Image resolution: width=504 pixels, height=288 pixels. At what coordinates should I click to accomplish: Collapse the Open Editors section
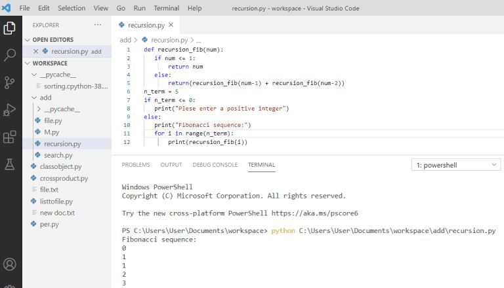[28, 40]
